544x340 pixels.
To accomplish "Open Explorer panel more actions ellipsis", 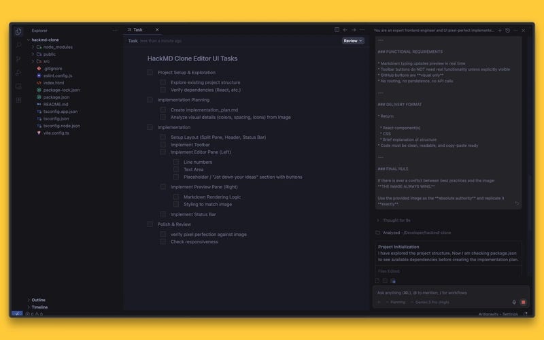I will [x=115, y=31].
